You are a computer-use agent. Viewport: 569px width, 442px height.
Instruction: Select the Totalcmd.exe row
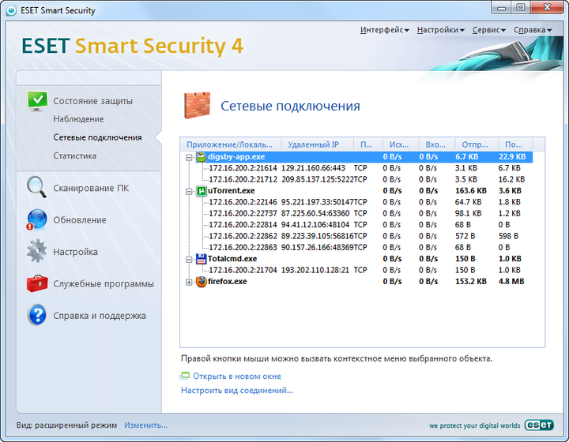(x=364, y=259)
